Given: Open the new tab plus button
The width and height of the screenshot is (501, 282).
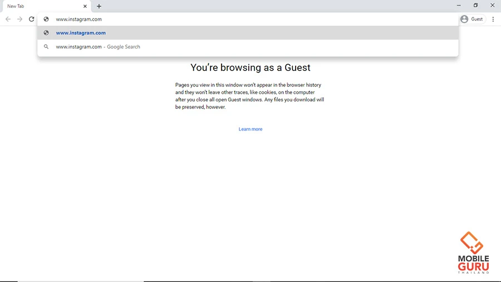Looking at the screenshot, I should point(99,6).
